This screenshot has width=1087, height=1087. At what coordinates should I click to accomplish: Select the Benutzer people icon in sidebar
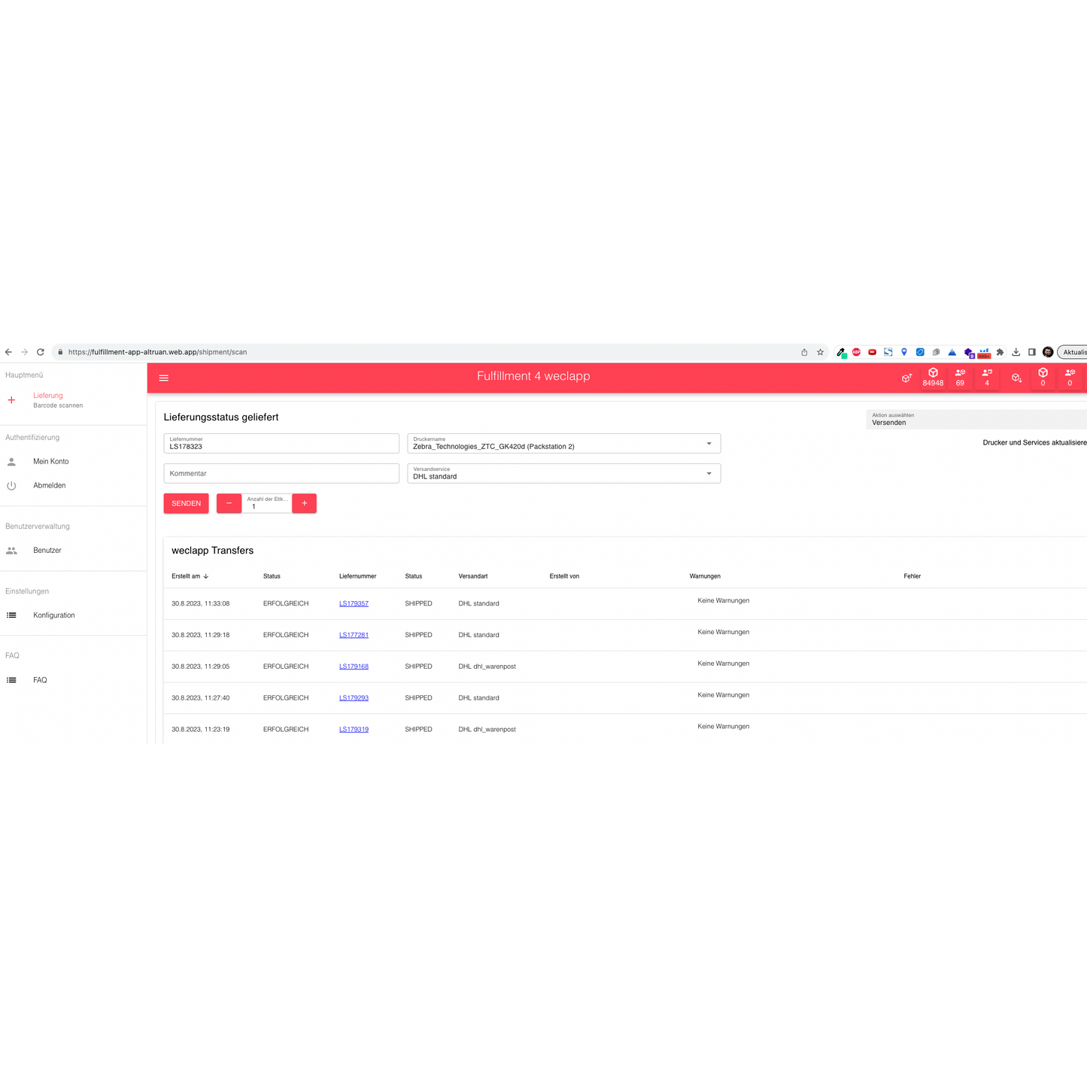[x=11, y=550]
